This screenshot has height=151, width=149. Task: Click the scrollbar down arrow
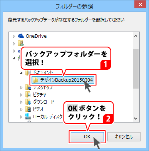click(136, 118)
